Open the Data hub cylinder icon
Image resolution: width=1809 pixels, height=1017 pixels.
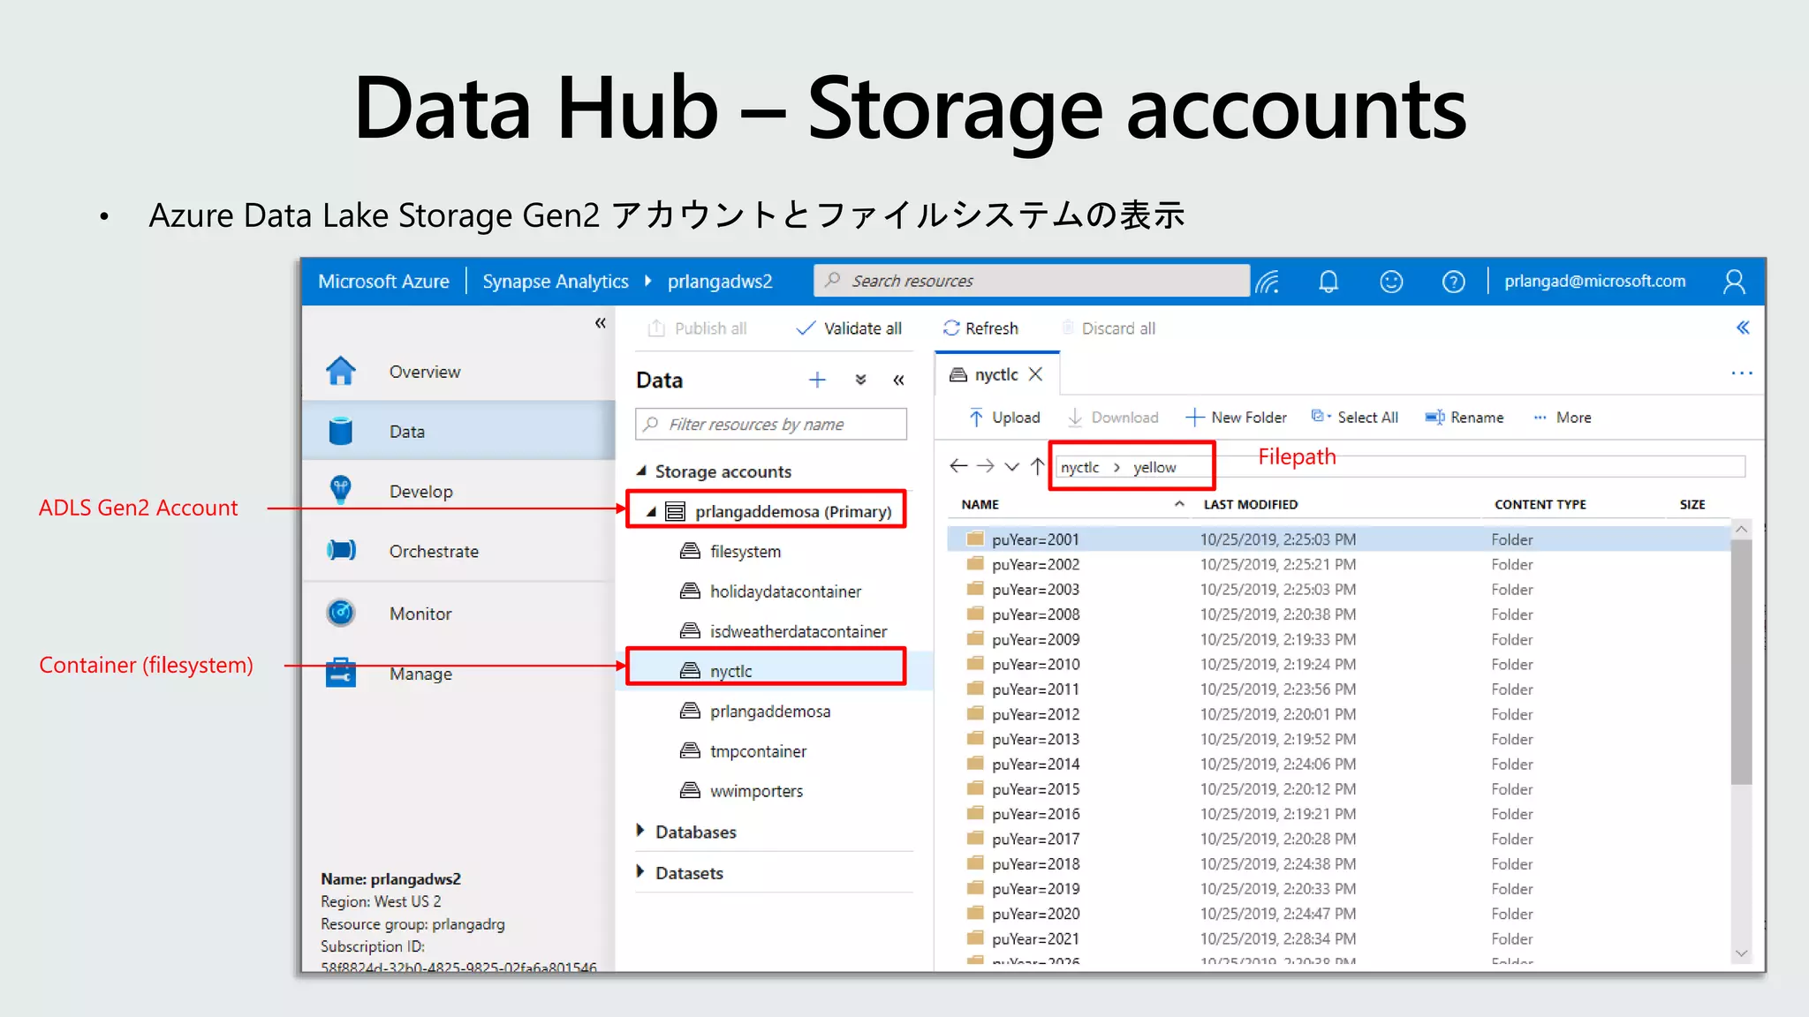coord(340,431)
